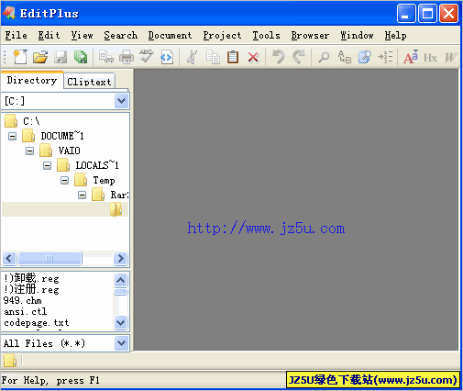
Task: Open the Search menu
Action: (121, 36)
